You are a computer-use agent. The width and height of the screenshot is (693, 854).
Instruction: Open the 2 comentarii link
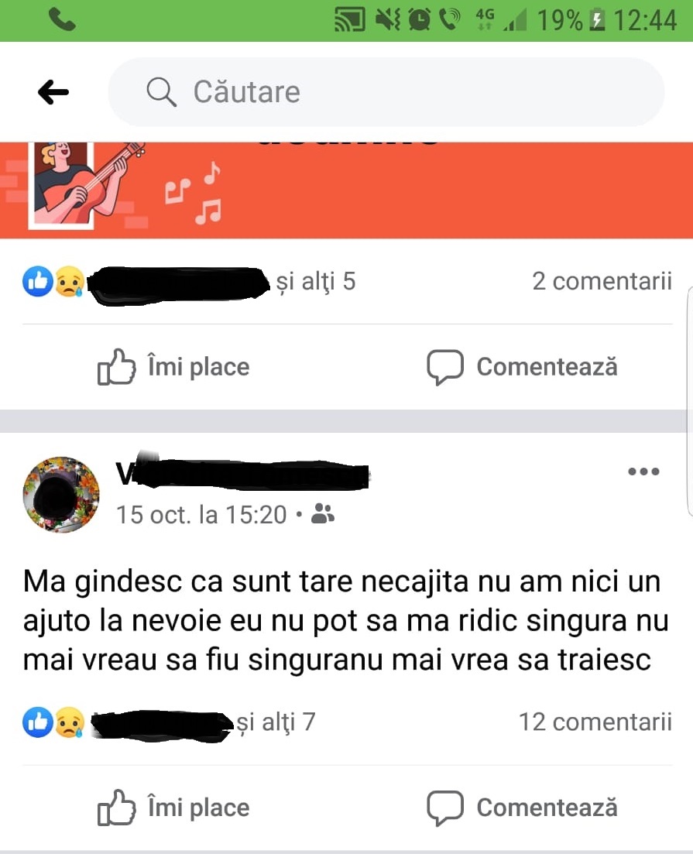[602, 282]
